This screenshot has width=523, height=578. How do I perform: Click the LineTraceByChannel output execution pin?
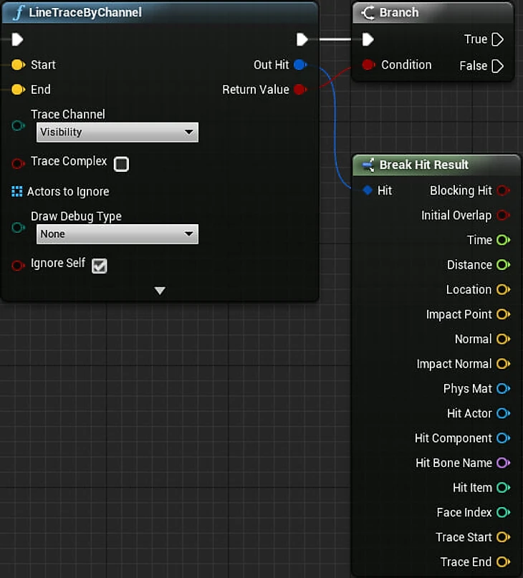click(302, 39)
